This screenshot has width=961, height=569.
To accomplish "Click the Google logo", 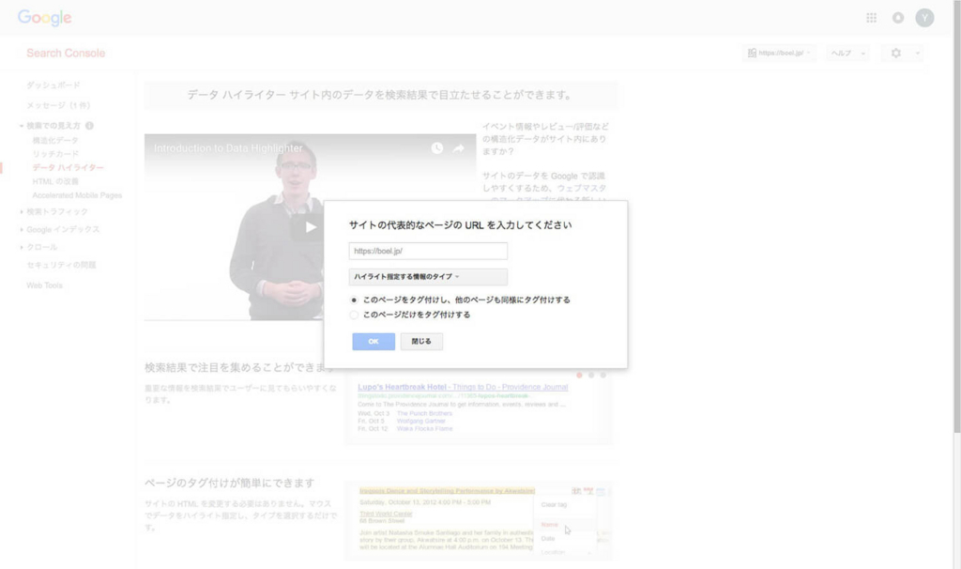I will (x=45, y=18).
